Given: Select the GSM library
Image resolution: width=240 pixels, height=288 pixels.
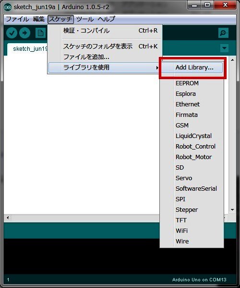Looking at the screenshot, I should pos(192,126).
